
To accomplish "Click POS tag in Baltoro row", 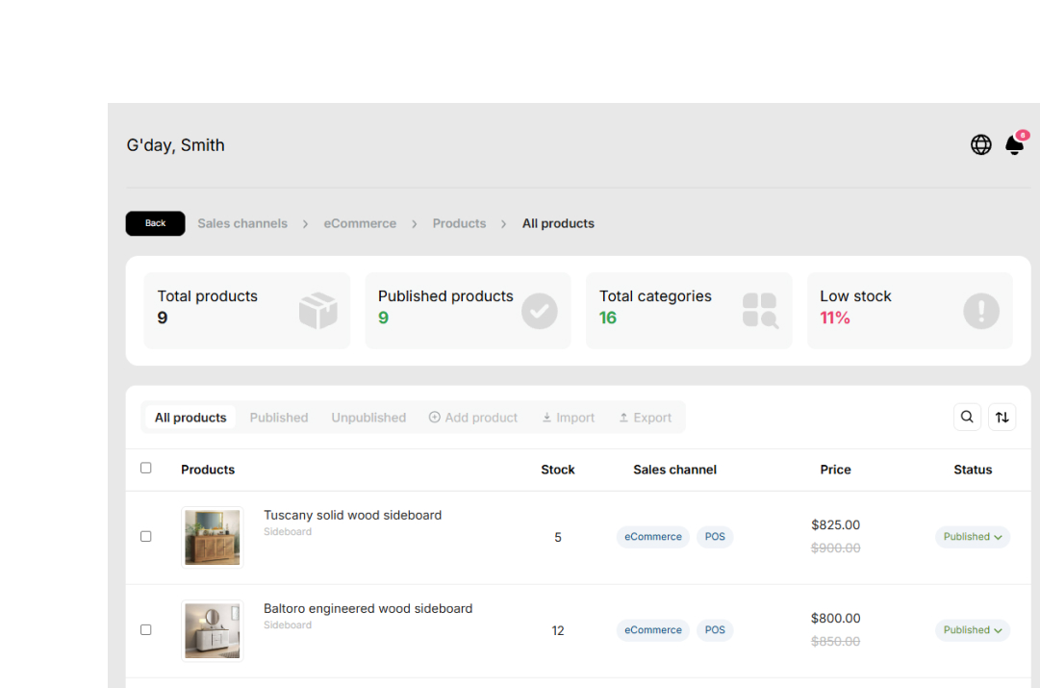I will 714,630.
